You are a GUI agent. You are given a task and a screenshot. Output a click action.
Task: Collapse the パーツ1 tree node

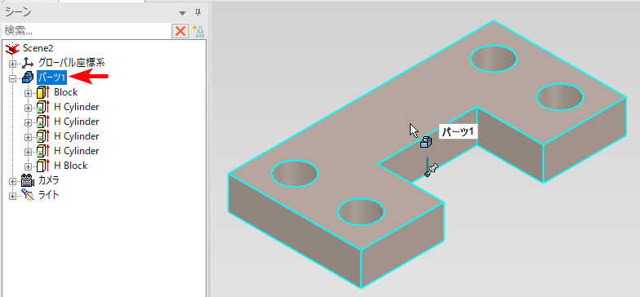13,78
